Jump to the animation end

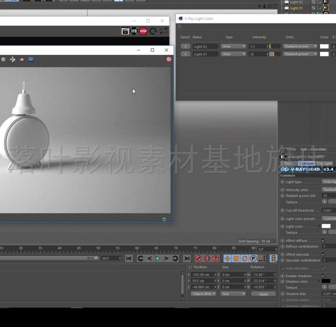[187, 259]
